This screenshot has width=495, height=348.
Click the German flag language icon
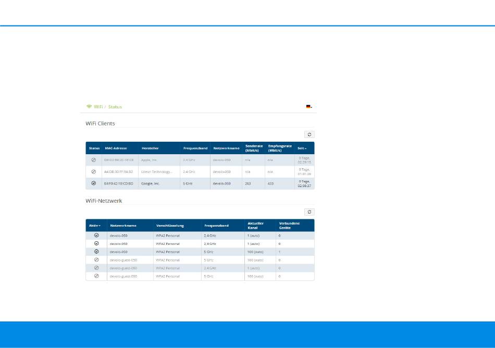[x=308, y=107]
